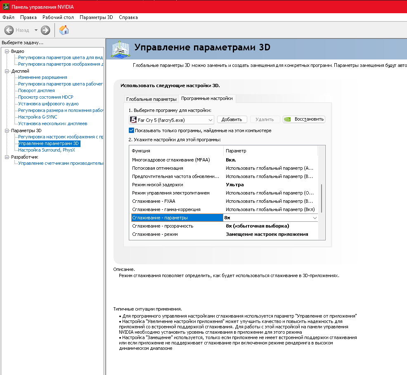Click the Добавить button
The height and width of the screenshot is (375, 407).
click(232, 119)
